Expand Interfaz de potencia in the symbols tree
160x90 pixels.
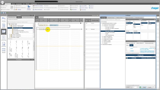[10, 35]
